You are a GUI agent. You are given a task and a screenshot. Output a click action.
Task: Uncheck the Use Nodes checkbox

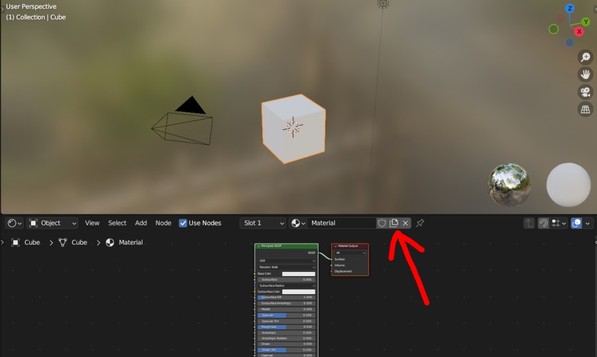click(x=183, y=223)
